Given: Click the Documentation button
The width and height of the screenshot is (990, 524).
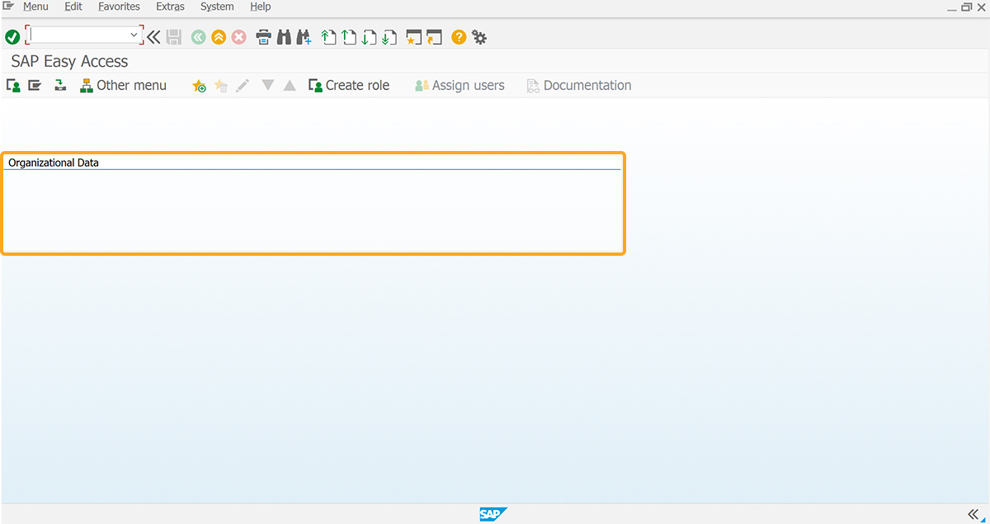Looking at the screenshot, I should click(x=579, y=85).
